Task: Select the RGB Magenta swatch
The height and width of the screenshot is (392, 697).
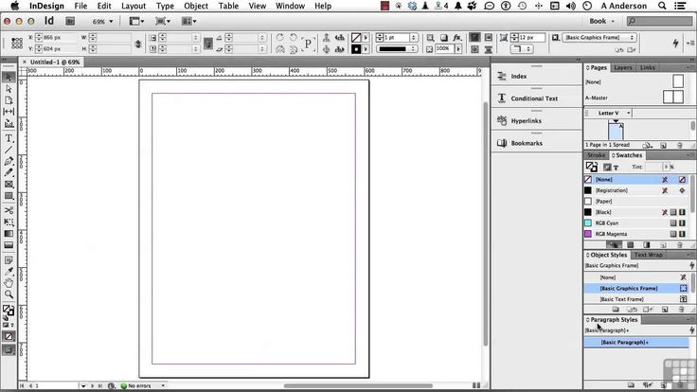Action: point(636,234)
